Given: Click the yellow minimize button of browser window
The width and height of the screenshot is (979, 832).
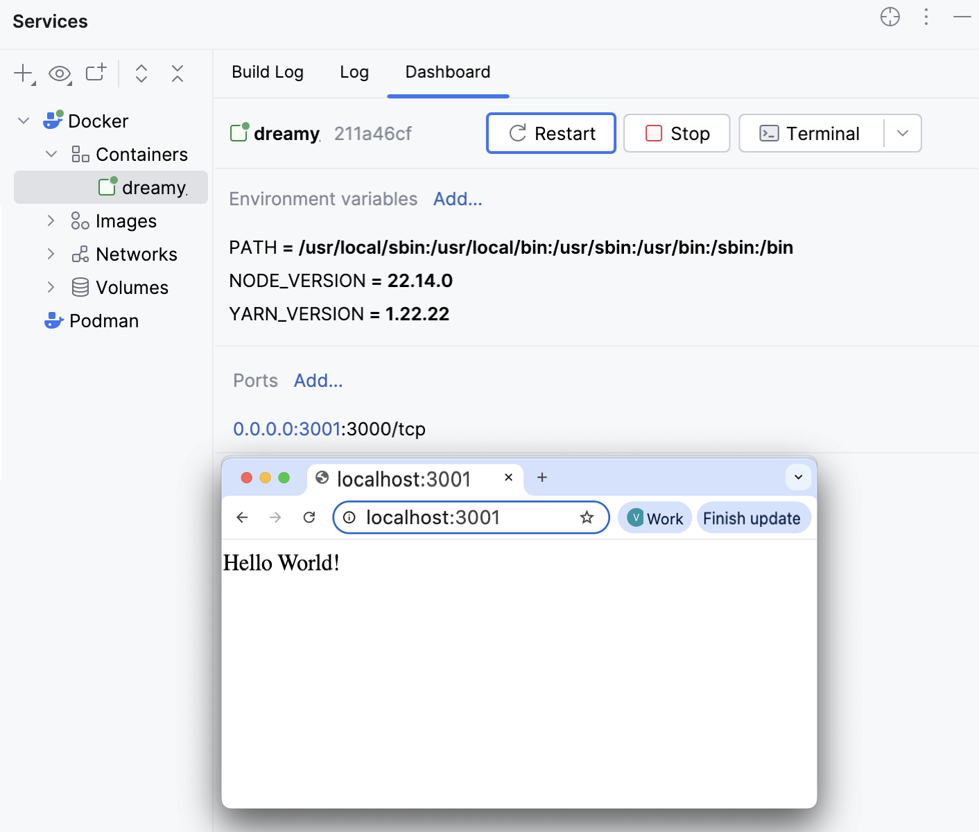Looking at the screenshot, I should 265,478.
